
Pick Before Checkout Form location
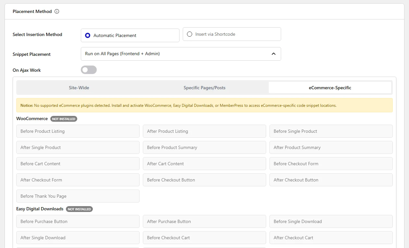(x=331, y=164)
